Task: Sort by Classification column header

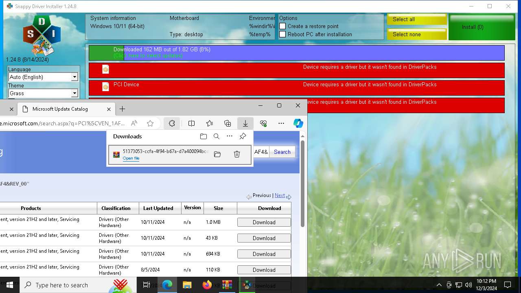Action: (116, 208)
